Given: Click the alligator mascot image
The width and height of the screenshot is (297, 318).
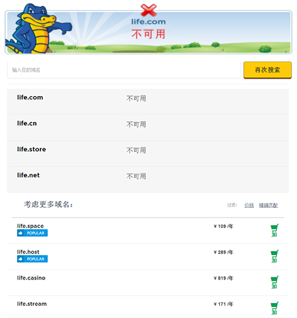Looking at the screenshot, I should coord(38,29).
